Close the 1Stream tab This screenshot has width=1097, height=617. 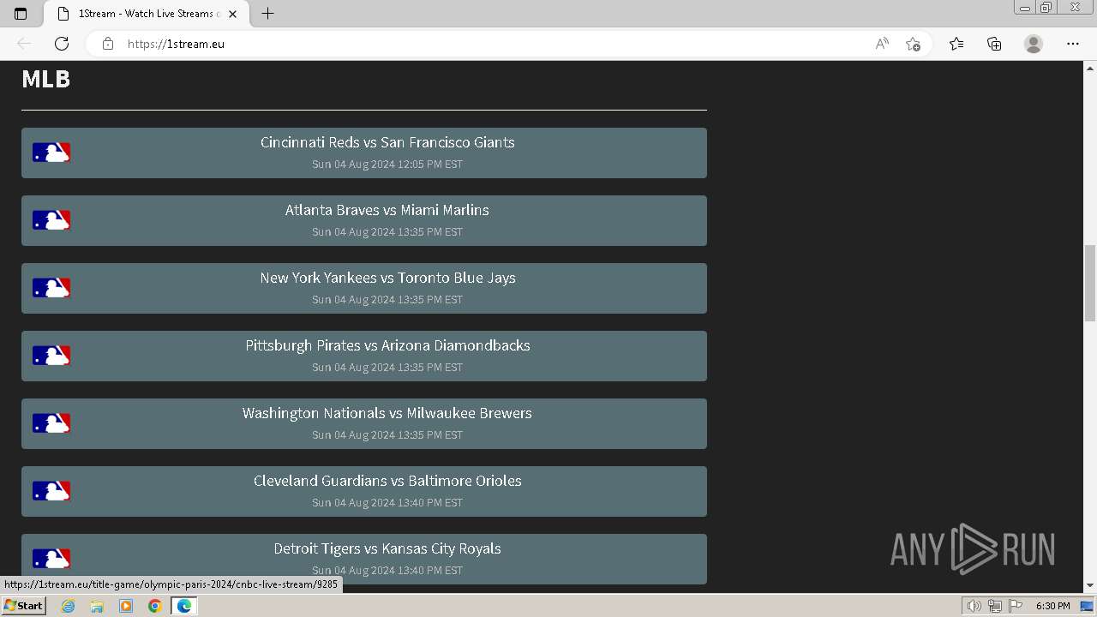(232, 14)
